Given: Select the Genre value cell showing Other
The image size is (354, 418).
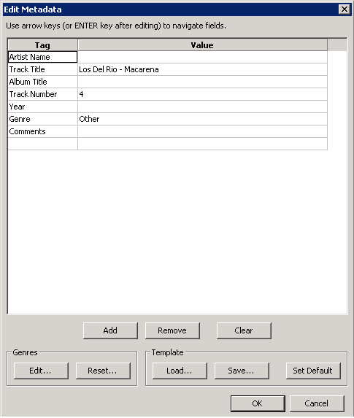Looking at the screenshot, I should point(202,119).
